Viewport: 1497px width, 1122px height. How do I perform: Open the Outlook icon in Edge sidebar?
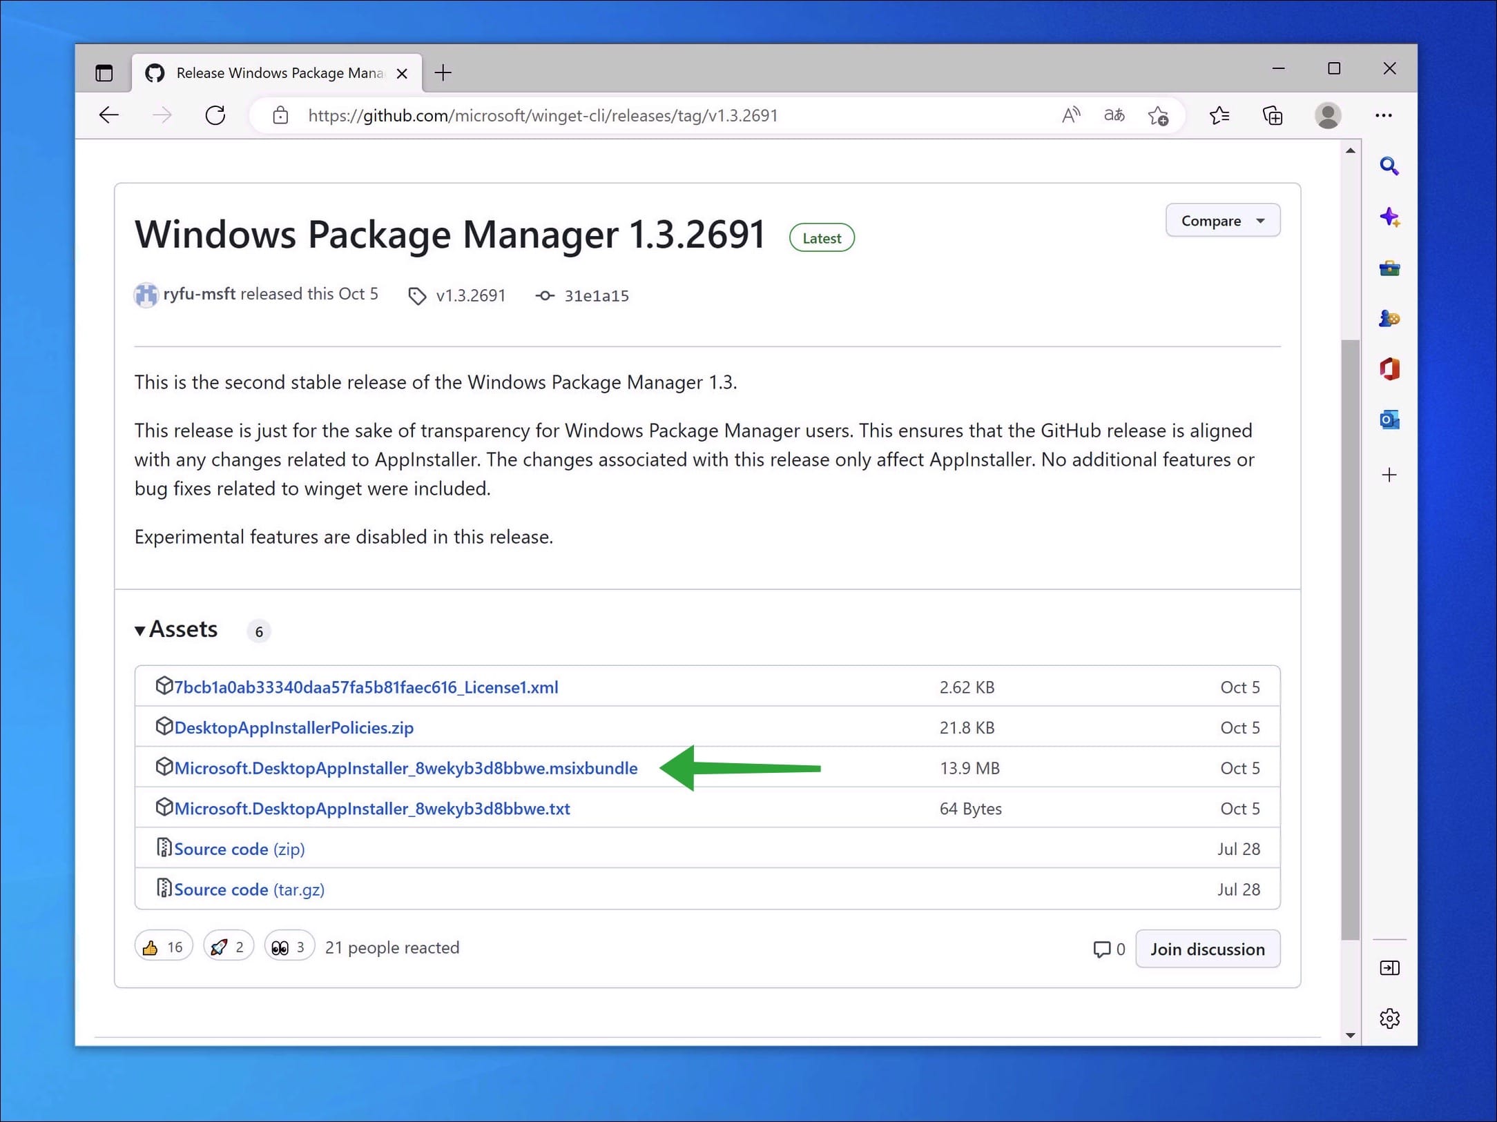pyautogui.click(x=1389, y=420)
